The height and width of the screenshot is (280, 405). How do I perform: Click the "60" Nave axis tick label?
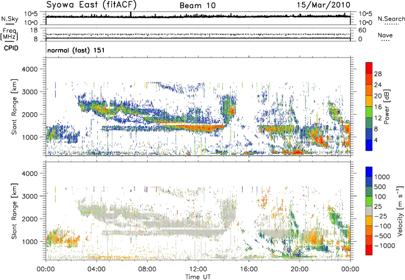(362, 30)
